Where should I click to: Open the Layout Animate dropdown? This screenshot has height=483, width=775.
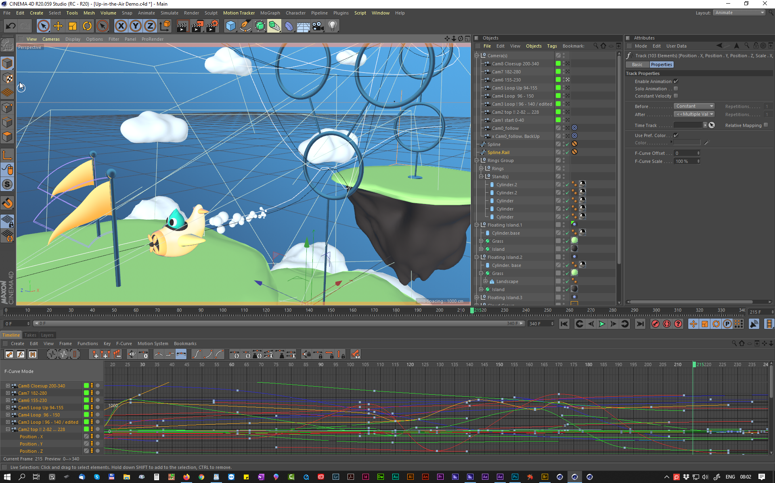tap(739, 12)
